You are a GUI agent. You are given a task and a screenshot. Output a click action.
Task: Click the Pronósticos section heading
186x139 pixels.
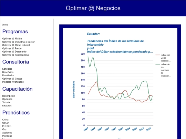16,113
